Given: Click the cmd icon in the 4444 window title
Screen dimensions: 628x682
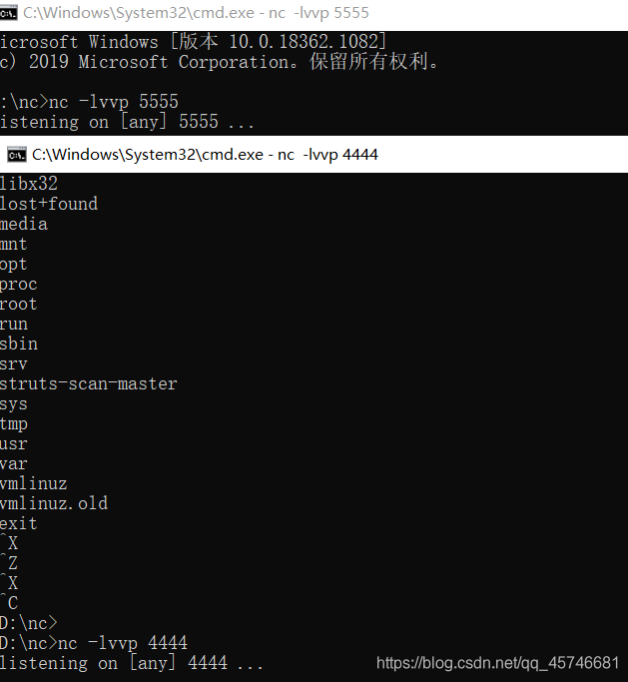Looking at the screenshot, I should coord(17,155).
